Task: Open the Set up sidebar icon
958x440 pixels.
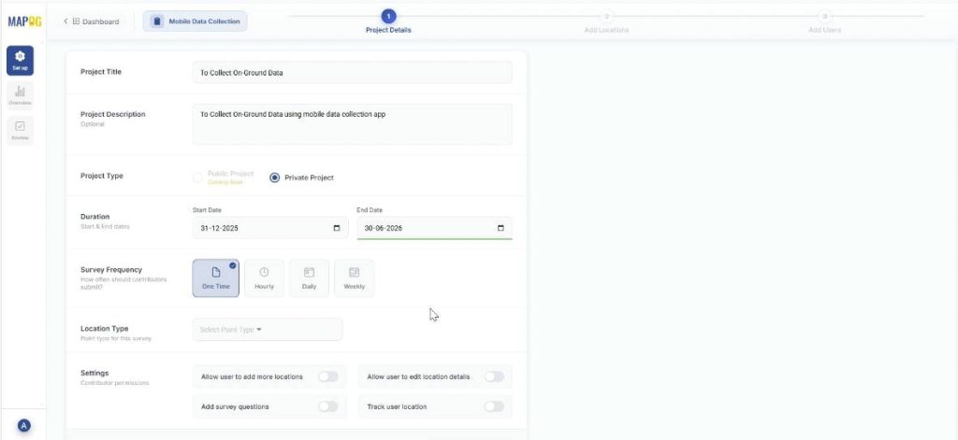Action: click(x=20, y=60)
